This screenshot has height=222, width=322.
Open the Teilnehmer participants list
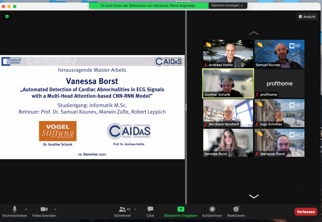(x=123, y=212)
